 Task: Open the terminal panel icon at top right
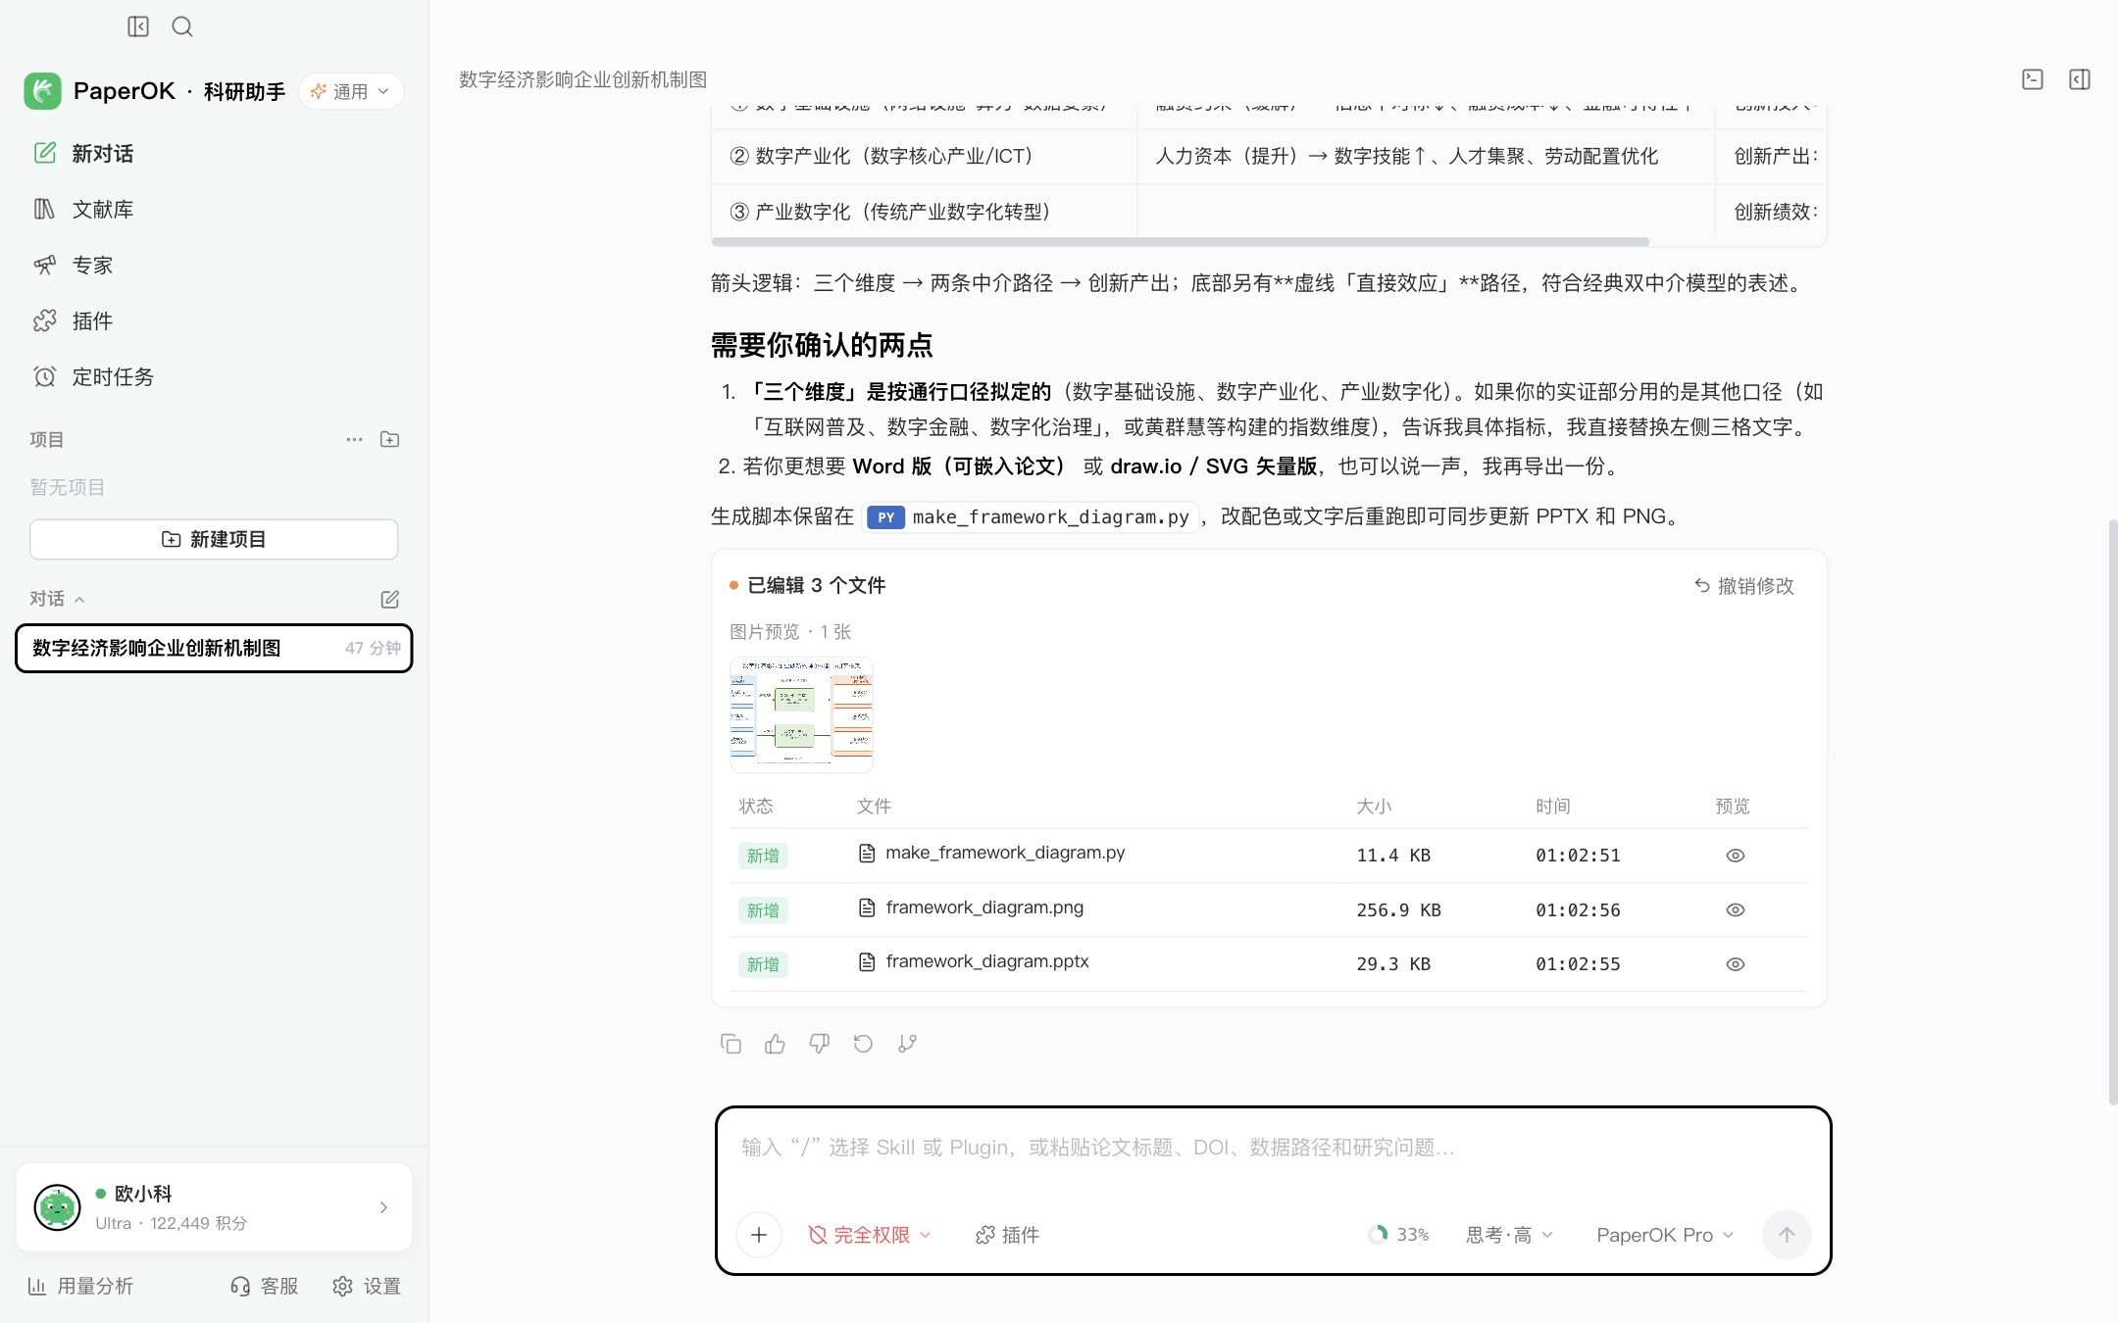point(2033,79)
